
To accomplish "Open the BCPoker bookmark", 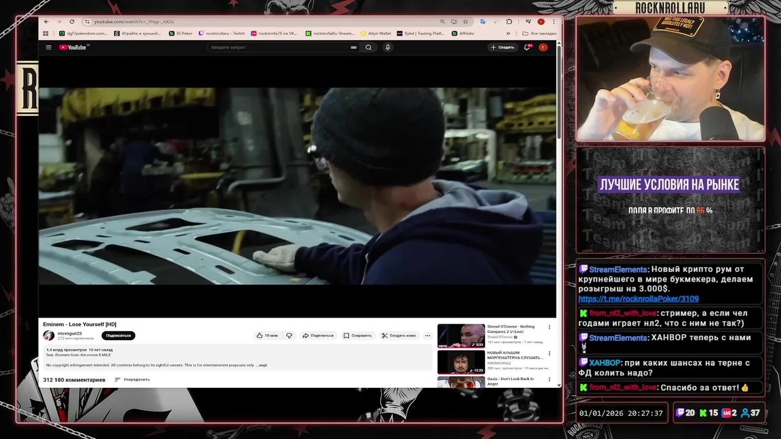I will click(x=181, y=34).
